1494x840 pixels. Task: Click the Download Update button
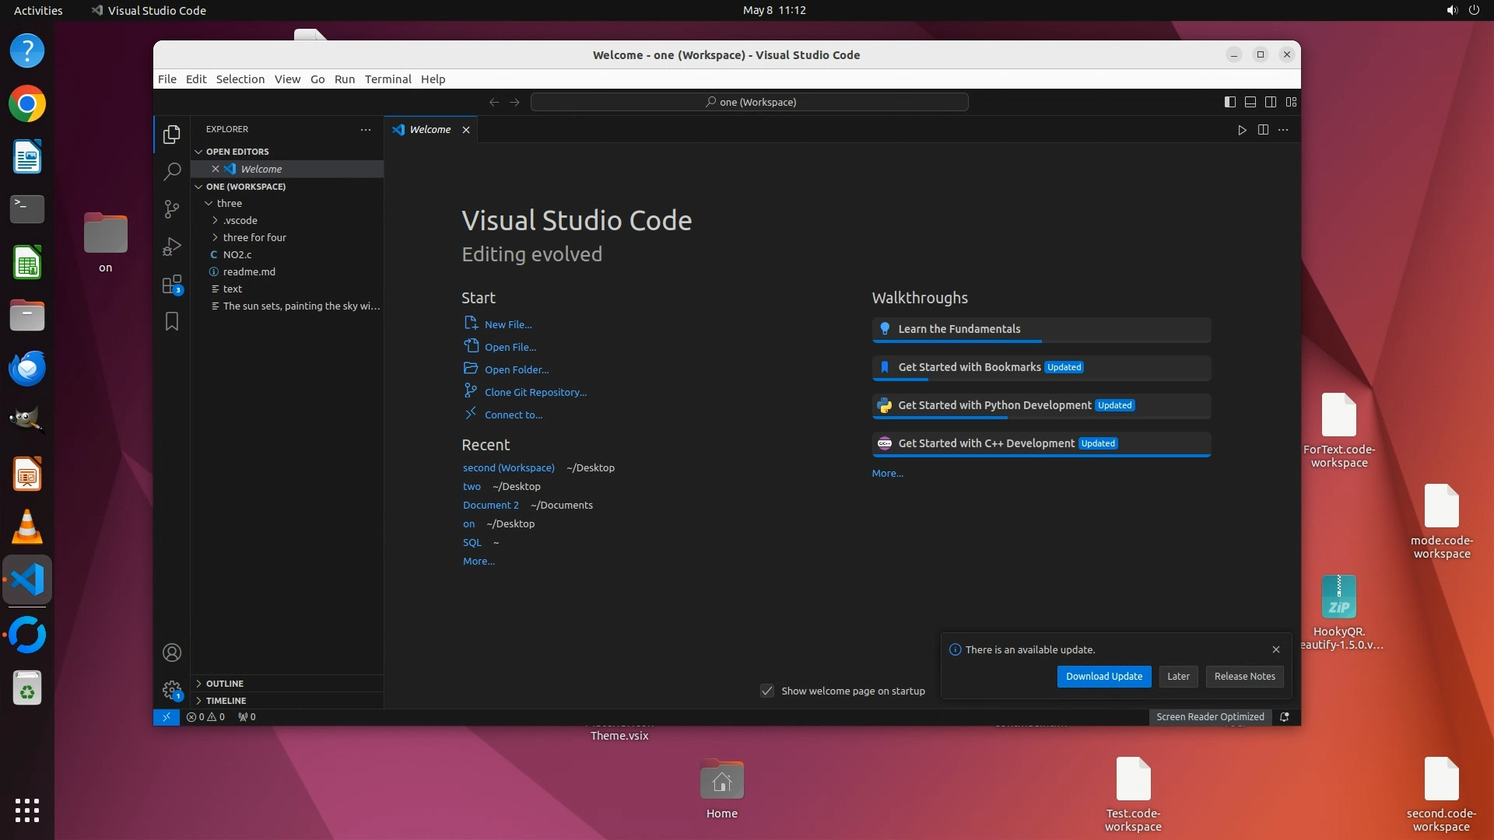pyautogui.click(x=1103, y=677)
